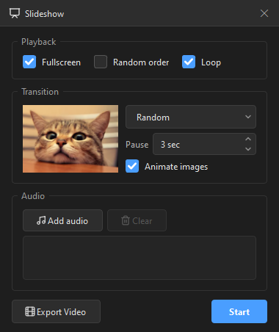This screenshot has height=332, width=279.
Task: Start the slideshow
Action: [239, 311]
